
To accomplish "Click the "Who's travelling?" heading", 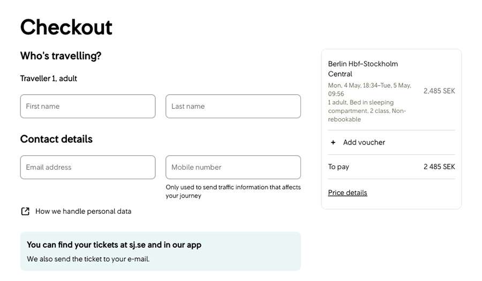I will pyautogui.click(x=61, y=56).
